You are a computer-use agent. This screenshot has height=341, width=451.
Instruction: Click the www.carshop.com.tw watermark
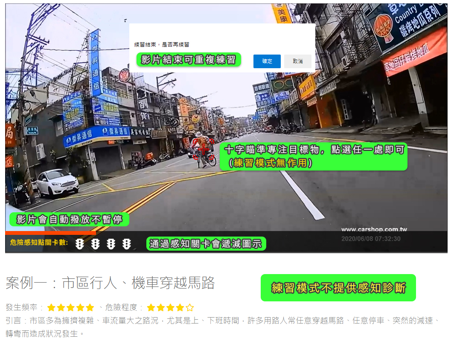click(x=374, y=229)
